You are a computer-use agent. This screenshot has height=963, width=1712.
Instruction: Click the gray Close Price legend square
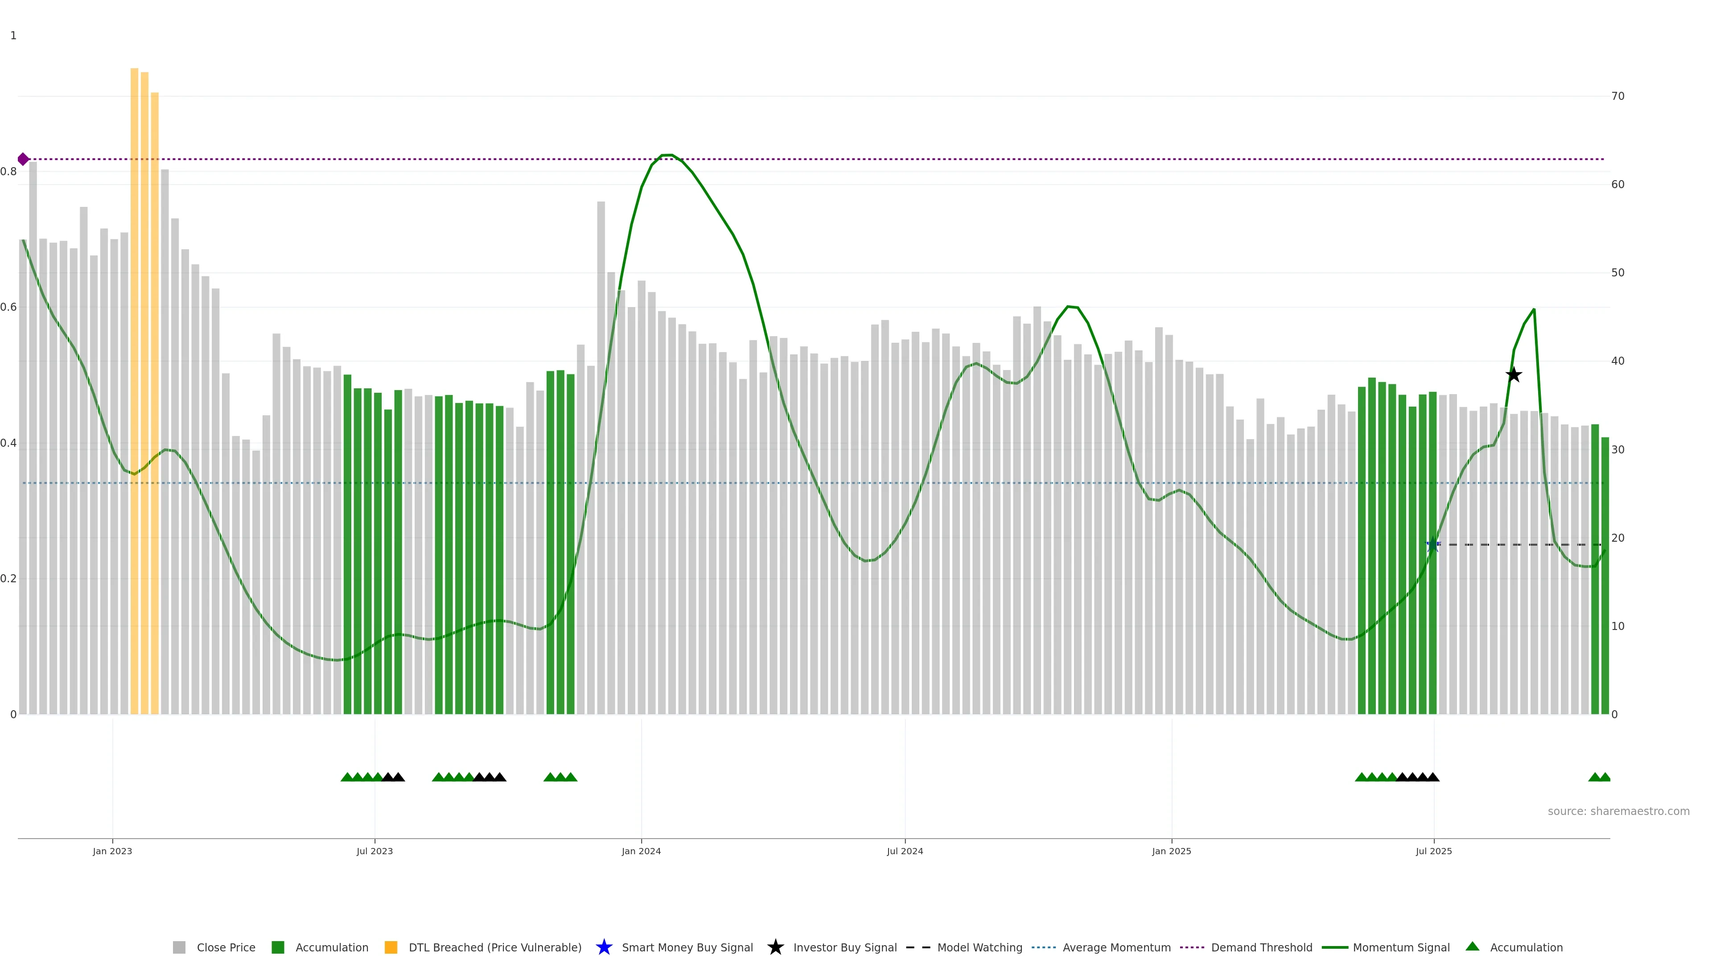coord(179,947)
